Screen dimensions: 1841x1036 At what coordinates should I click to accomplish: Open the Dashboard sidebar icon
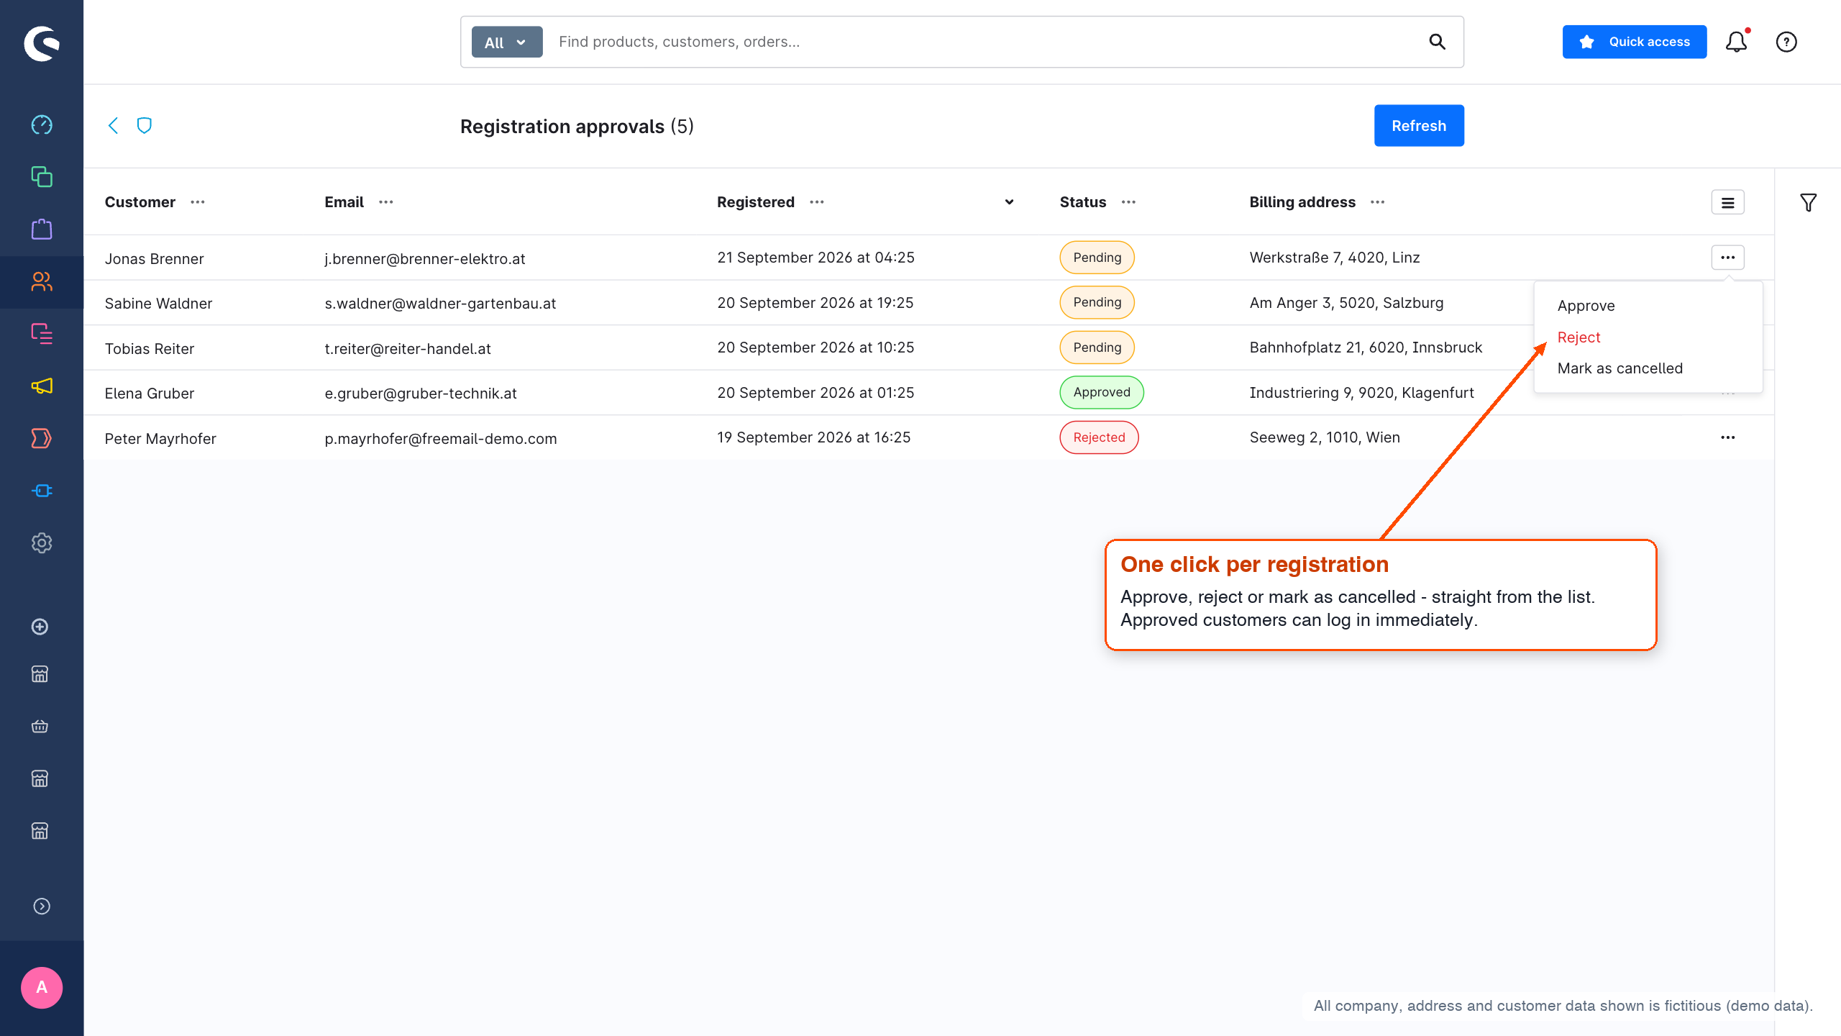(42, 124)
